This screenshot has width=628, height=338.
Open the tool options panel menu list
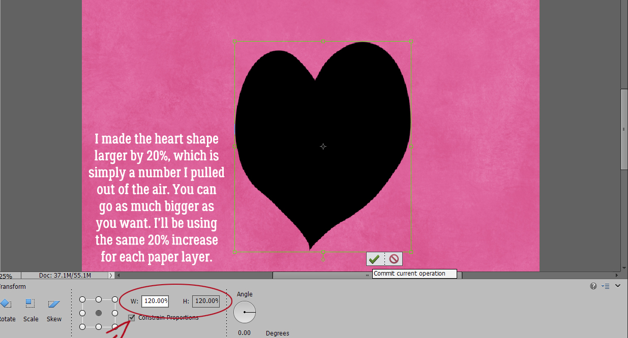[x=605, y=286]
